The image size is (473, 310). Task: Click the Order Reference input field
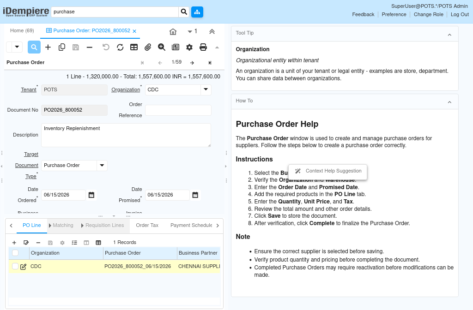[x=178, y=110]
